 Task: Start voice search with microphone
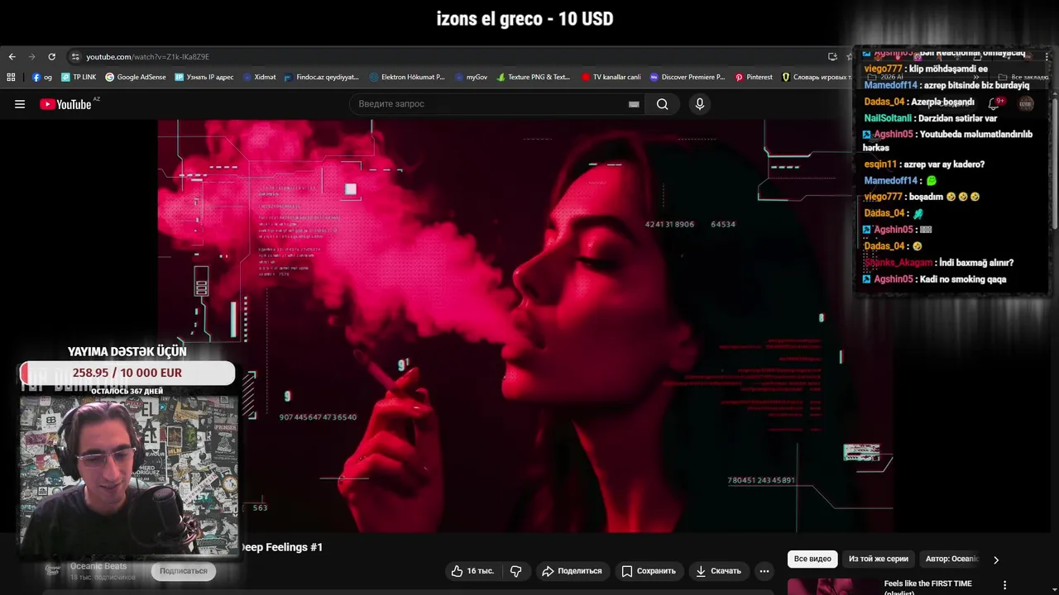pos(700,104)
